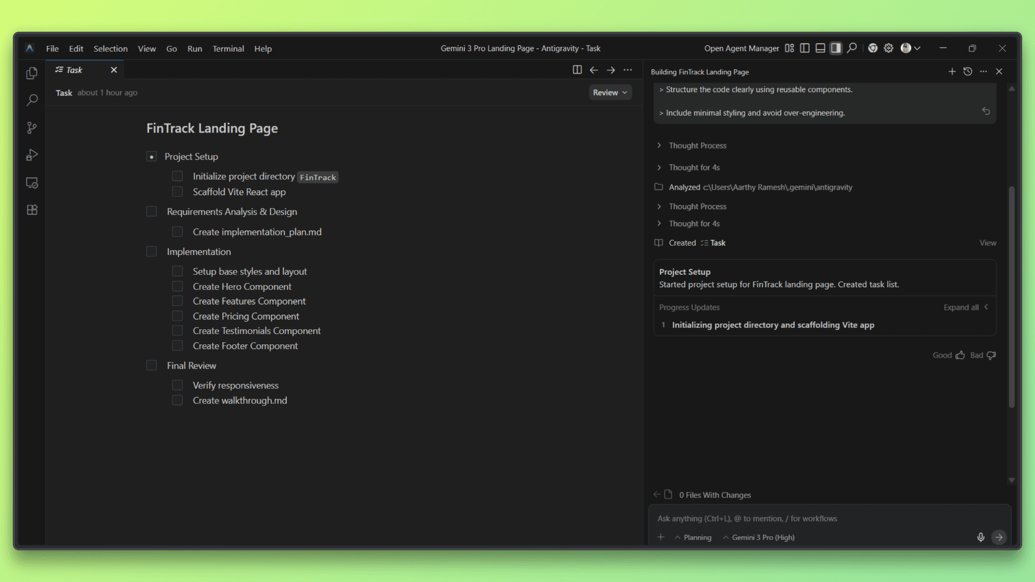Viewport: 1035px width, 582px height.
Task: Open the Gemini 3 Pro model selector
Action: point(758,537)
